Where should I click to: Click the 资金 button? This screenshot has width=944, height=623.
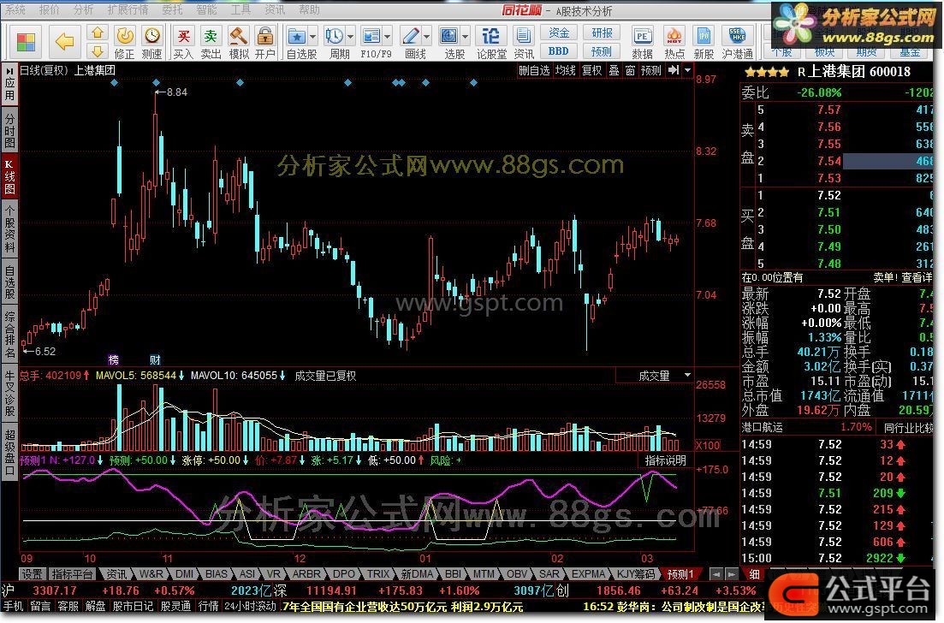[559, 33]
